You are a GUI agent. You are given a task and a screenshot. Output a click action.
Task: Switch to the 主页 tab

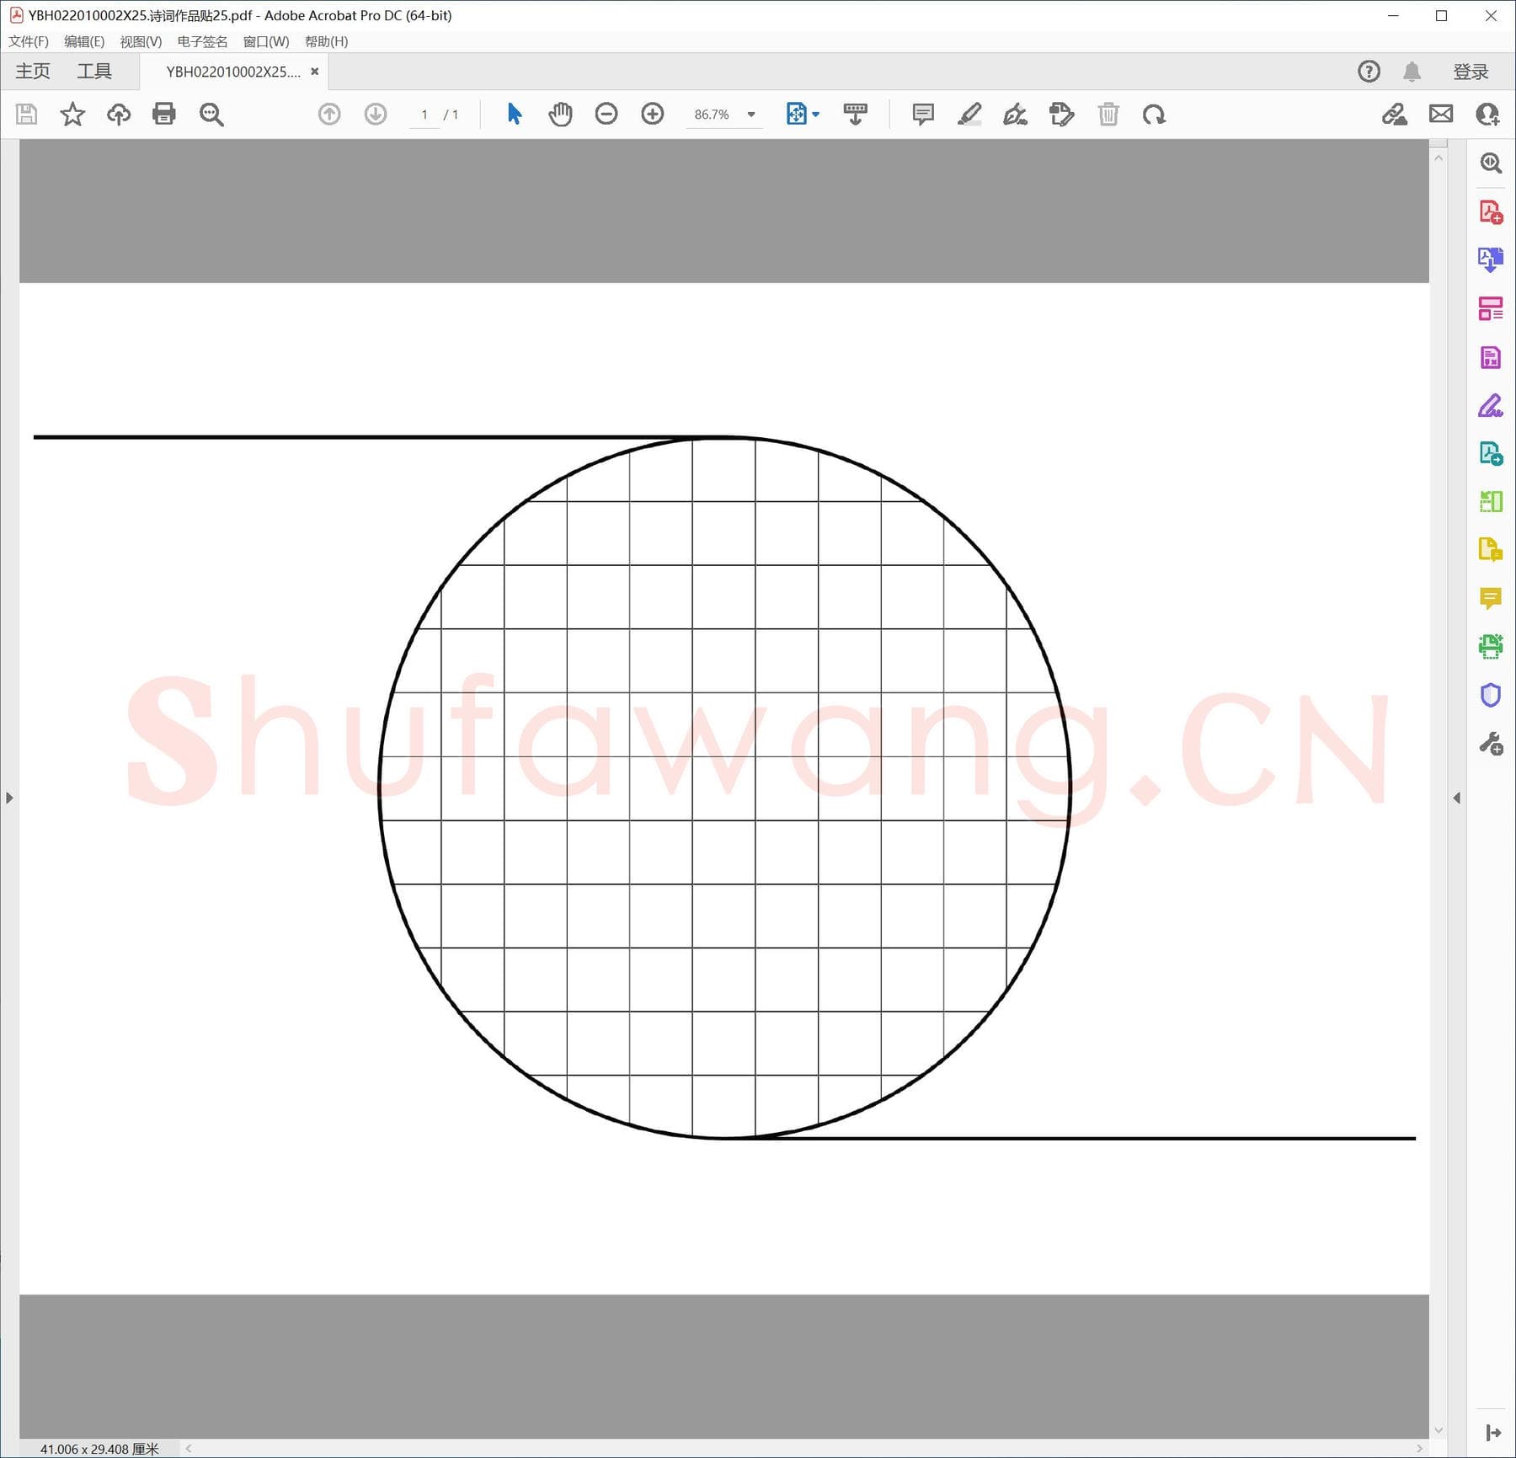(33, 72)
